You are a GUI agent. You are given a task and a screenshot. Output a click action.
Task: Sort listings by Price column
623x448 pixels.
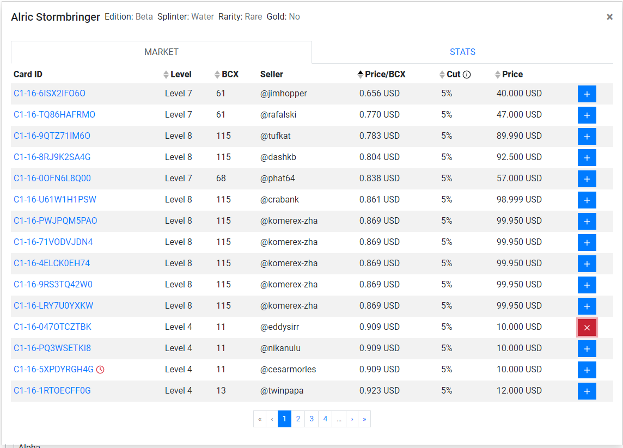click(509, 75)
